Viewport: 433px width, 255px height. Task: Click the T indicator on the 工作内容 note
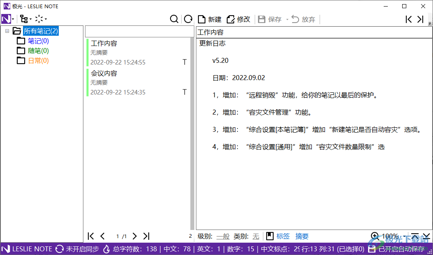coord(184,62)
